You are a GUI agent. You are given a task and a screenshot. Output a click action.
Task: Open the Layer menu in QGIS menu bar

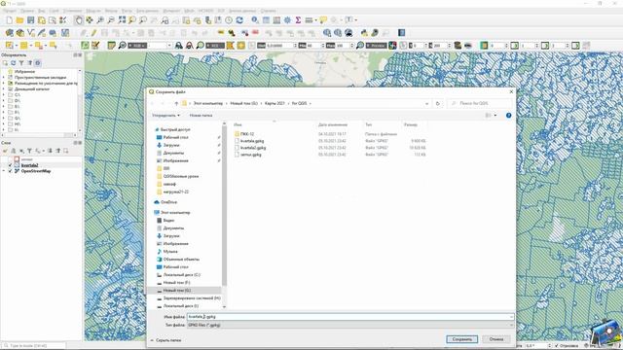click(55, 11)
